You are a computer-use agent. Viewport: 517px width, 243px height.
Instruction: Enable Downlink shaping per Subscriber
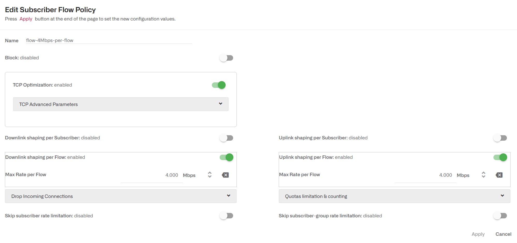pyautogui.click(x=226, y=138)
